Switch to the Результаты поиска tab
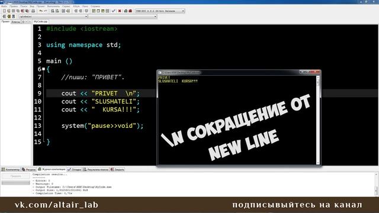The height and width of the screenshot is (213, 379). (x=96, y=170)
